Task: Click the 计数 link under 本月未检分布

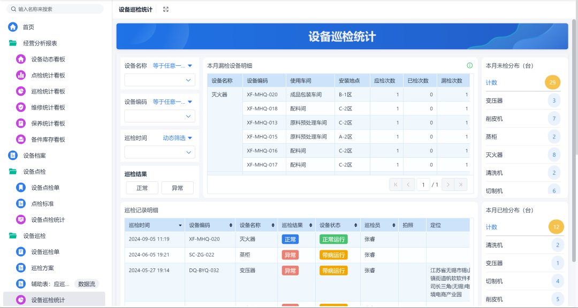Action: tap(493, 82)
